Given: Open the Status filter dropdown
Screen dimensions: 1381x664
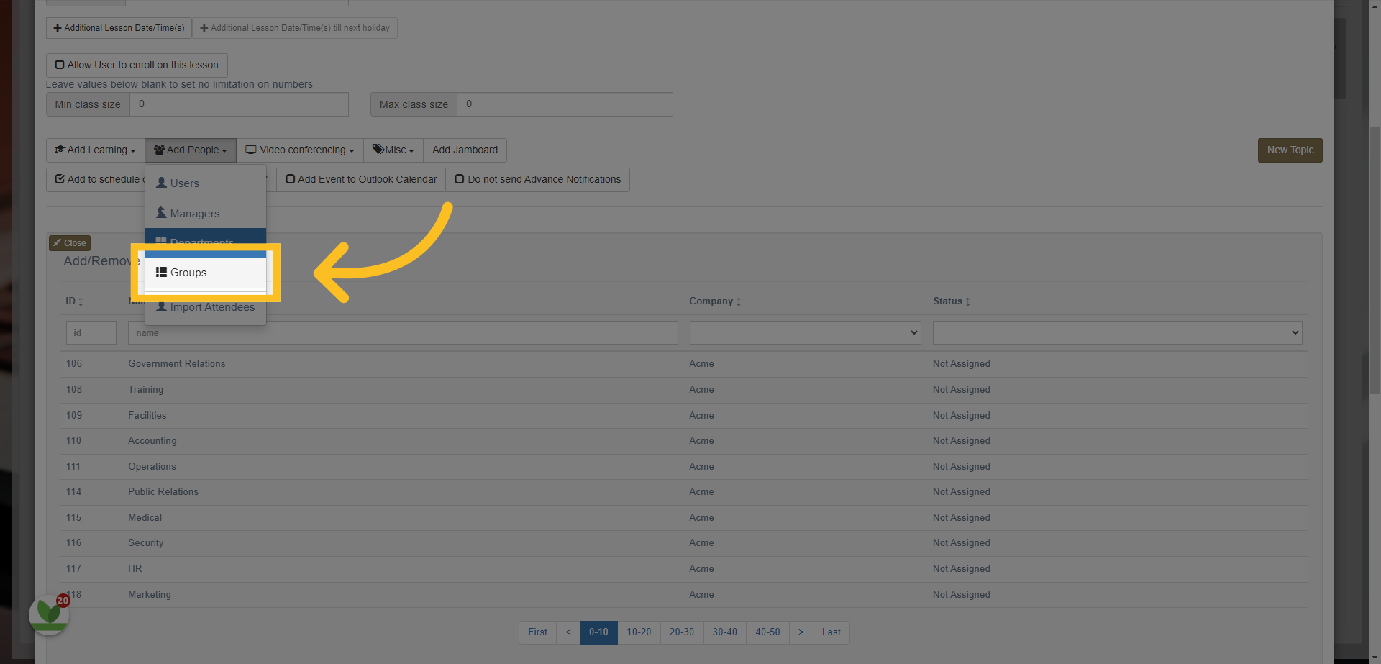Looking at the screenshot, I should (x=1117, y=333).
